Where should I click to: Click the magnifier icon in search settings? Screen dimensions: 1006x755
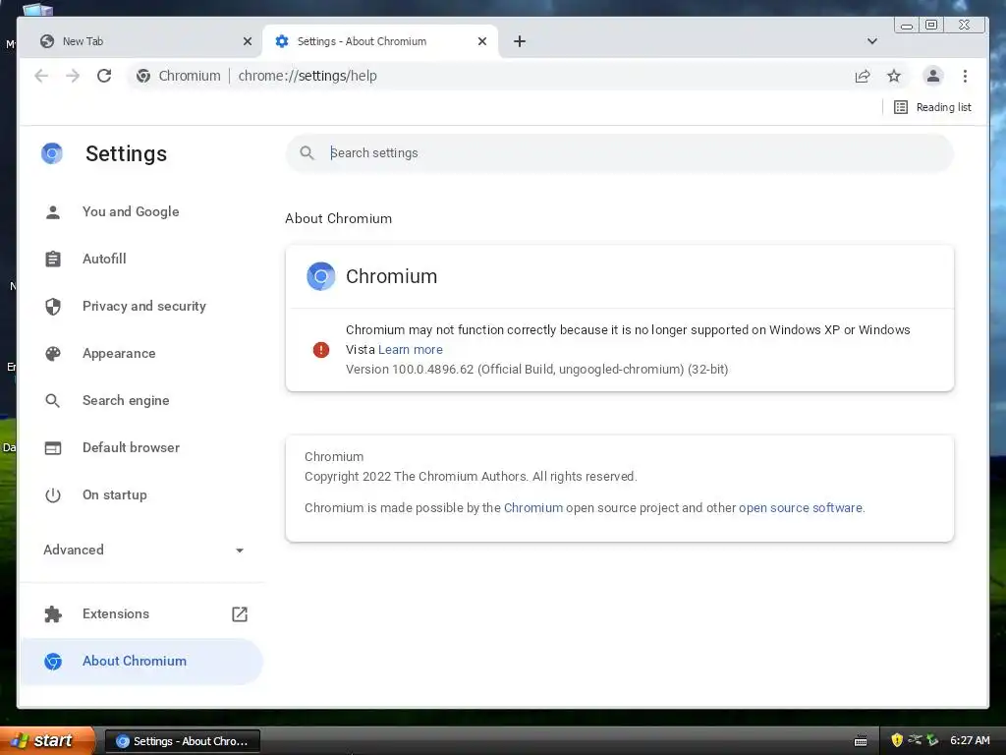coord(307,152)
